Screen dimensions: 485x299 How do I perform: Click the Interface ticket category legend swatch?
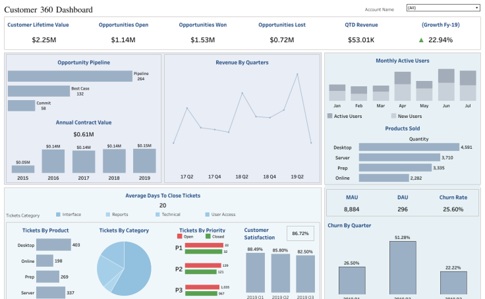click(x=59, y=214)
